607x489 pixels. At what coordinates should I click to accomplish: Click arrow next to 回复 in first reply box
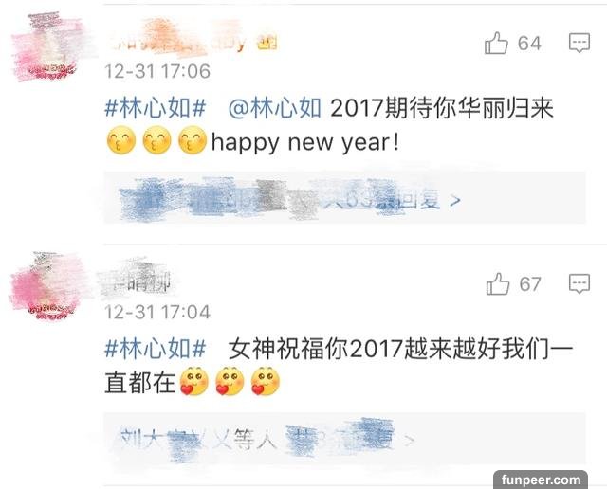coord(455,200)
